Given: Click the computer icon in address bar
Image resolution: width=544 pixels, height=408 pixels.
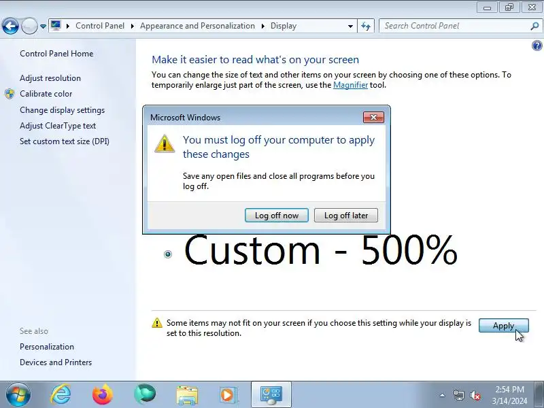Looking at the screenshot, I should pos(56,25).
